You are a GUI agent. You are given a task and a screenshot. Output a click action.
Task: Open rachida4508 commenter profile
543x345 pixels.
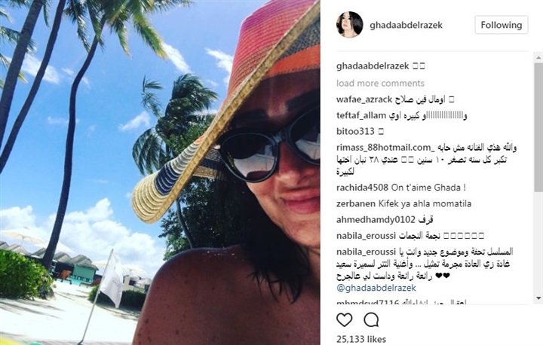click(x=362, y=188)
